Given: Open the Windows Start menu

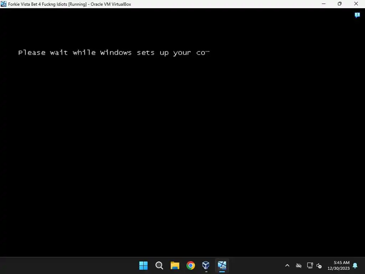Looking at the screenshot, I should 143,265.
